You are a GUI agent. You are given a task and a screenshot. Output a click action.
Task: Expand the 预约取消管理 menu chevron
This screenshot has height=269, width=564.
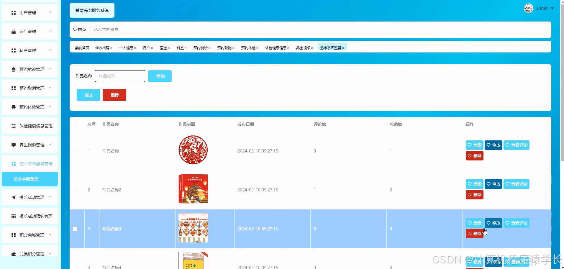coord(50,88)
